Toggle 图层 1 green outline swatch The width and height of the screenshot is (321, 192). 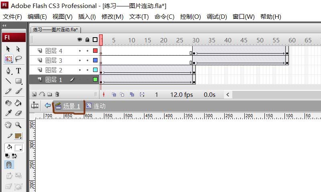pos(95,79)
